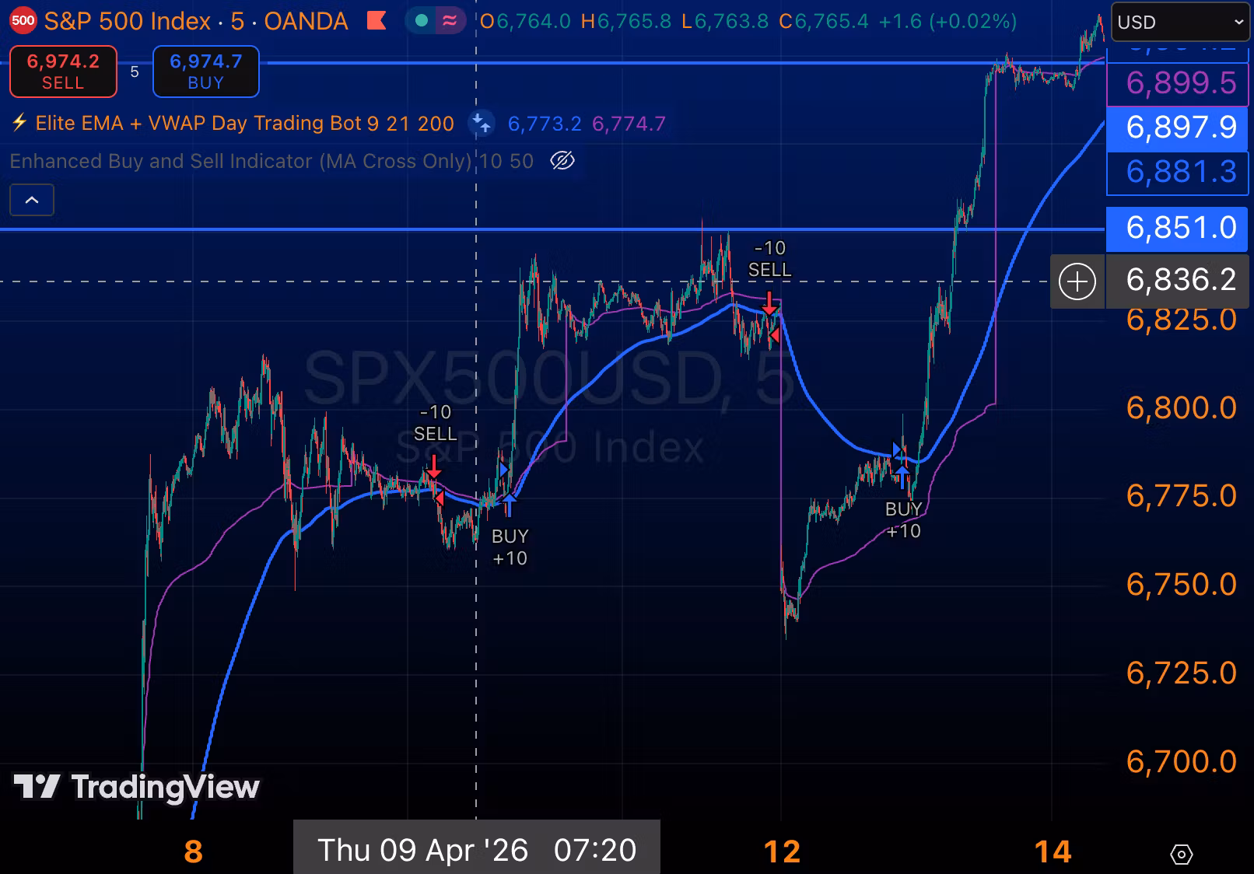Click the pink approximate-data wave icon
The image size is (1254, 874).
coord(450,21)
